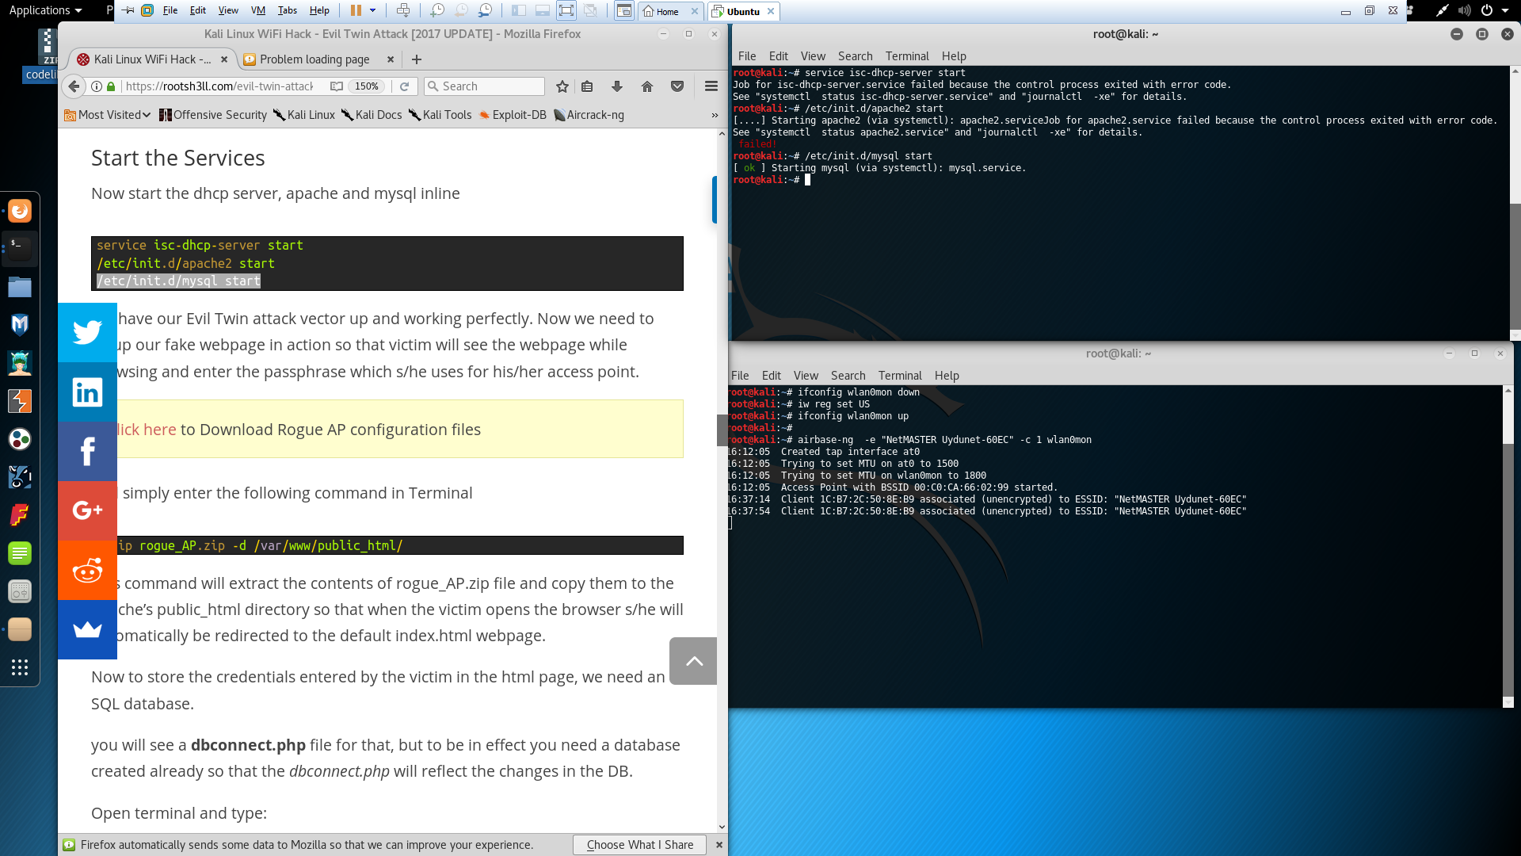Pin the VMware toolbar

[x=128, y=10]
